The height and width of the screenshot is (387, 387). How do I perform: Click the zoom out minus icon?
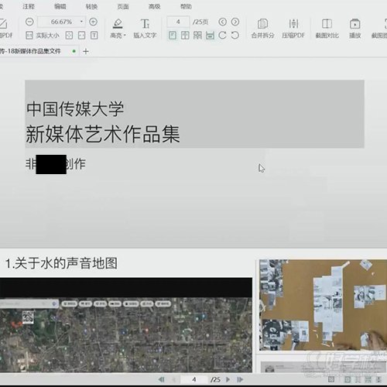coord(29,22)
